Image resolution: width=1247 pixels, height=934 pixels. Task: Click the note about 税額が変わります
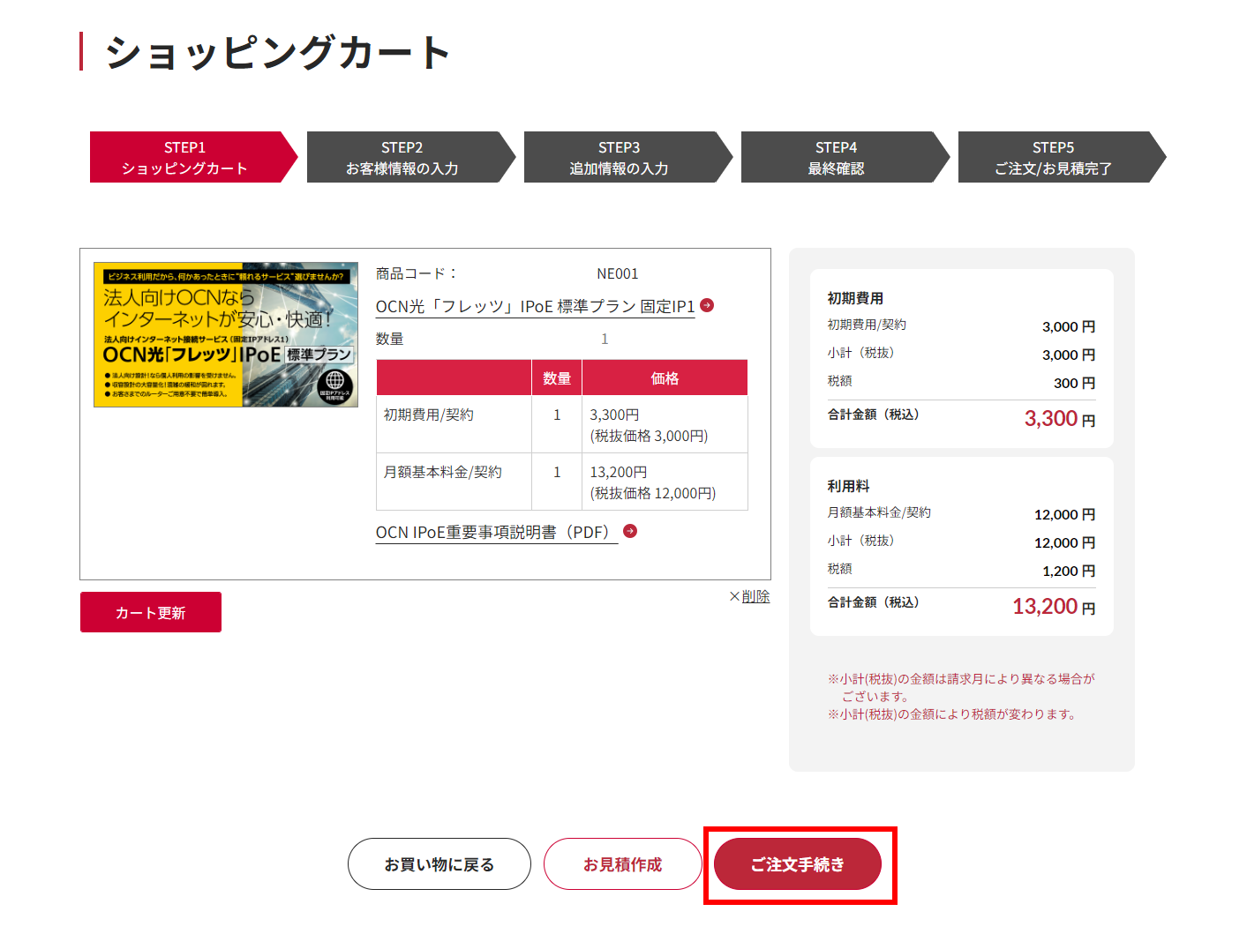(x=953, y=714)
